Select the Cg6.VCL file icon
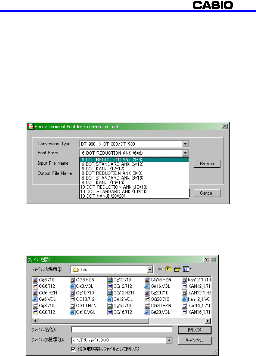Viewport: 256px width, 356px height. click(35, 299)
